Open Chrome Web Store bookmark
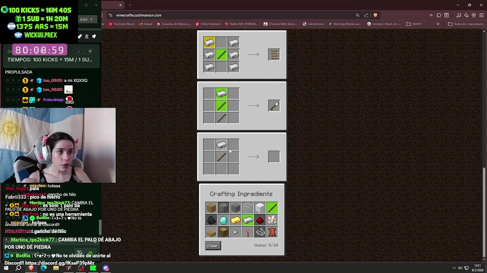Image resolution: width=487 pixels, height=273 pixels. (x=280, y=24)
